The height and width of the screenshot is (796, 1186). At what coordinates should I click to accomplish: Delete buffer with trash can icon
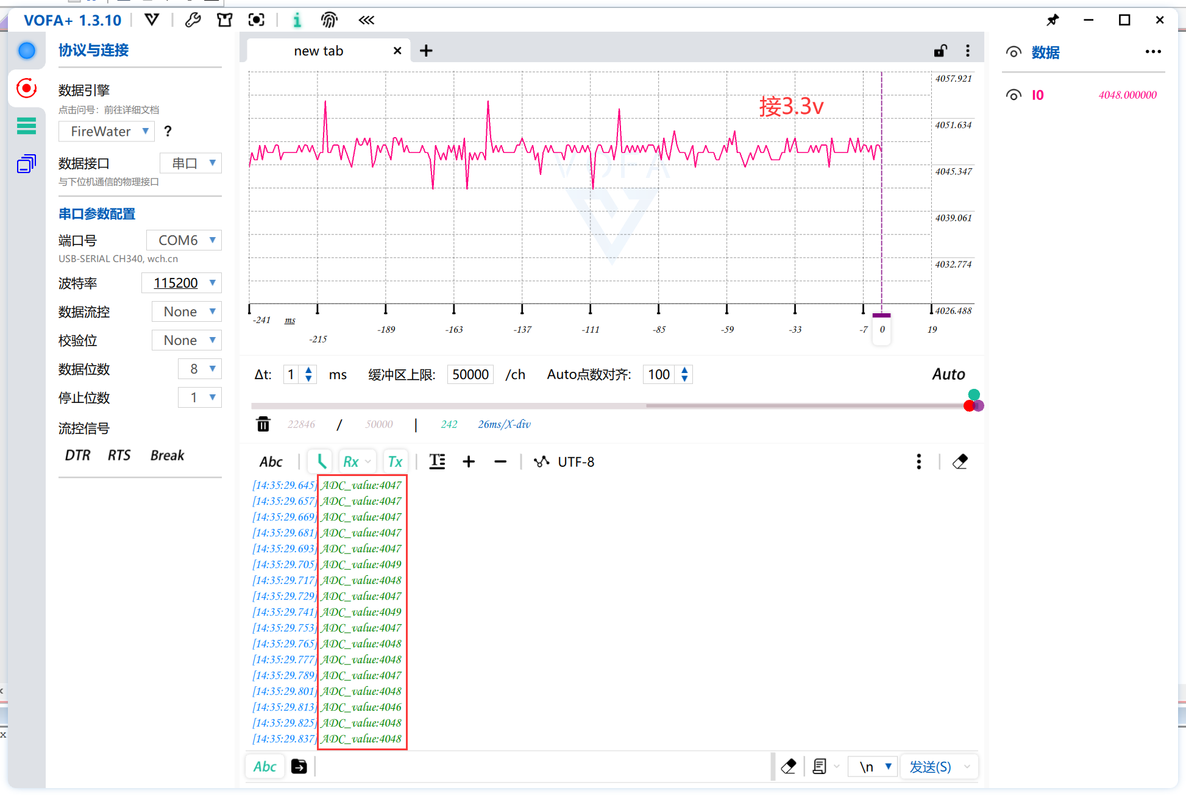pyautogui.click(x=263, y=424)
